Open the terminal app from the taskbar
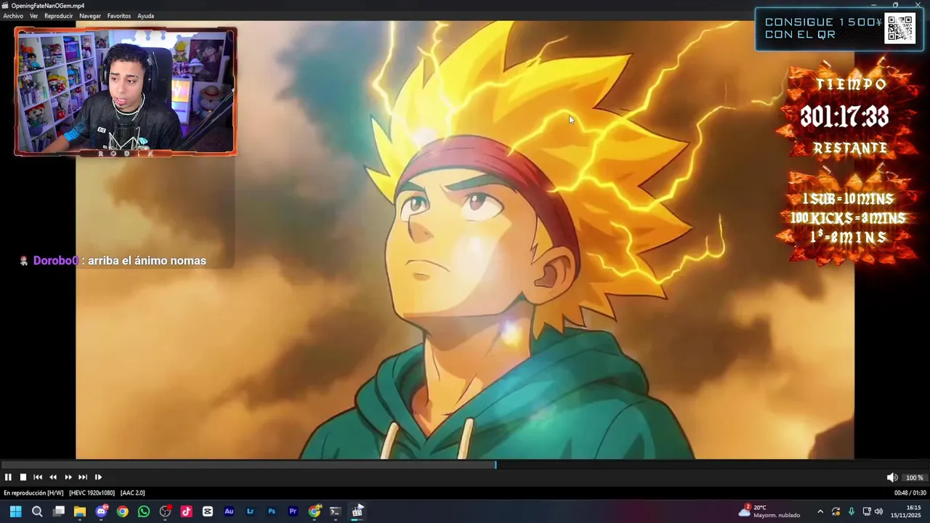 (x=336, y=511)
